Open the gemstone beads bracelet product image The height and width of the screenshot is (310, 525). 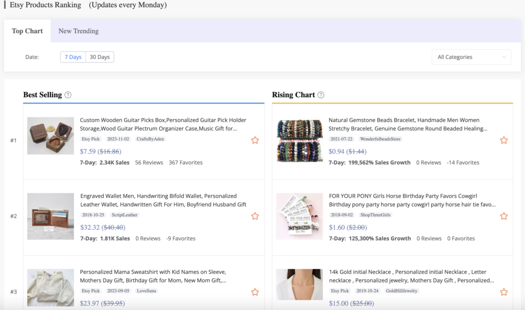point(299,140)
